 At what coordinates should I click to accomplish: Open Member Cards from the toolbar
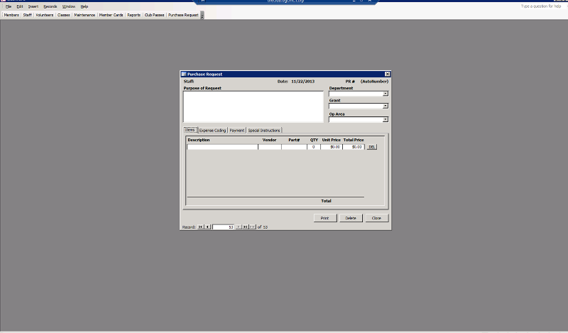(x=111, y=15)
